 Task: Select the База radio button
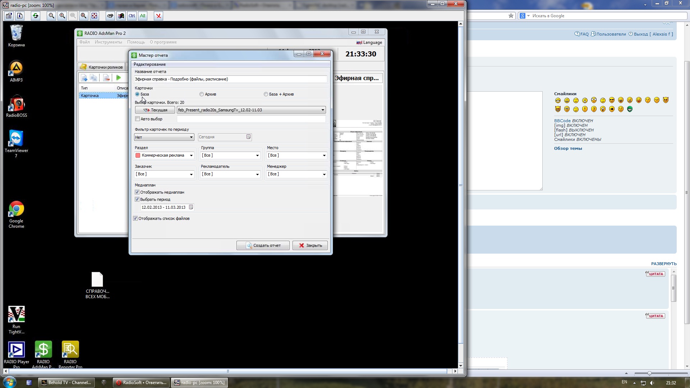tap(137, 94)
